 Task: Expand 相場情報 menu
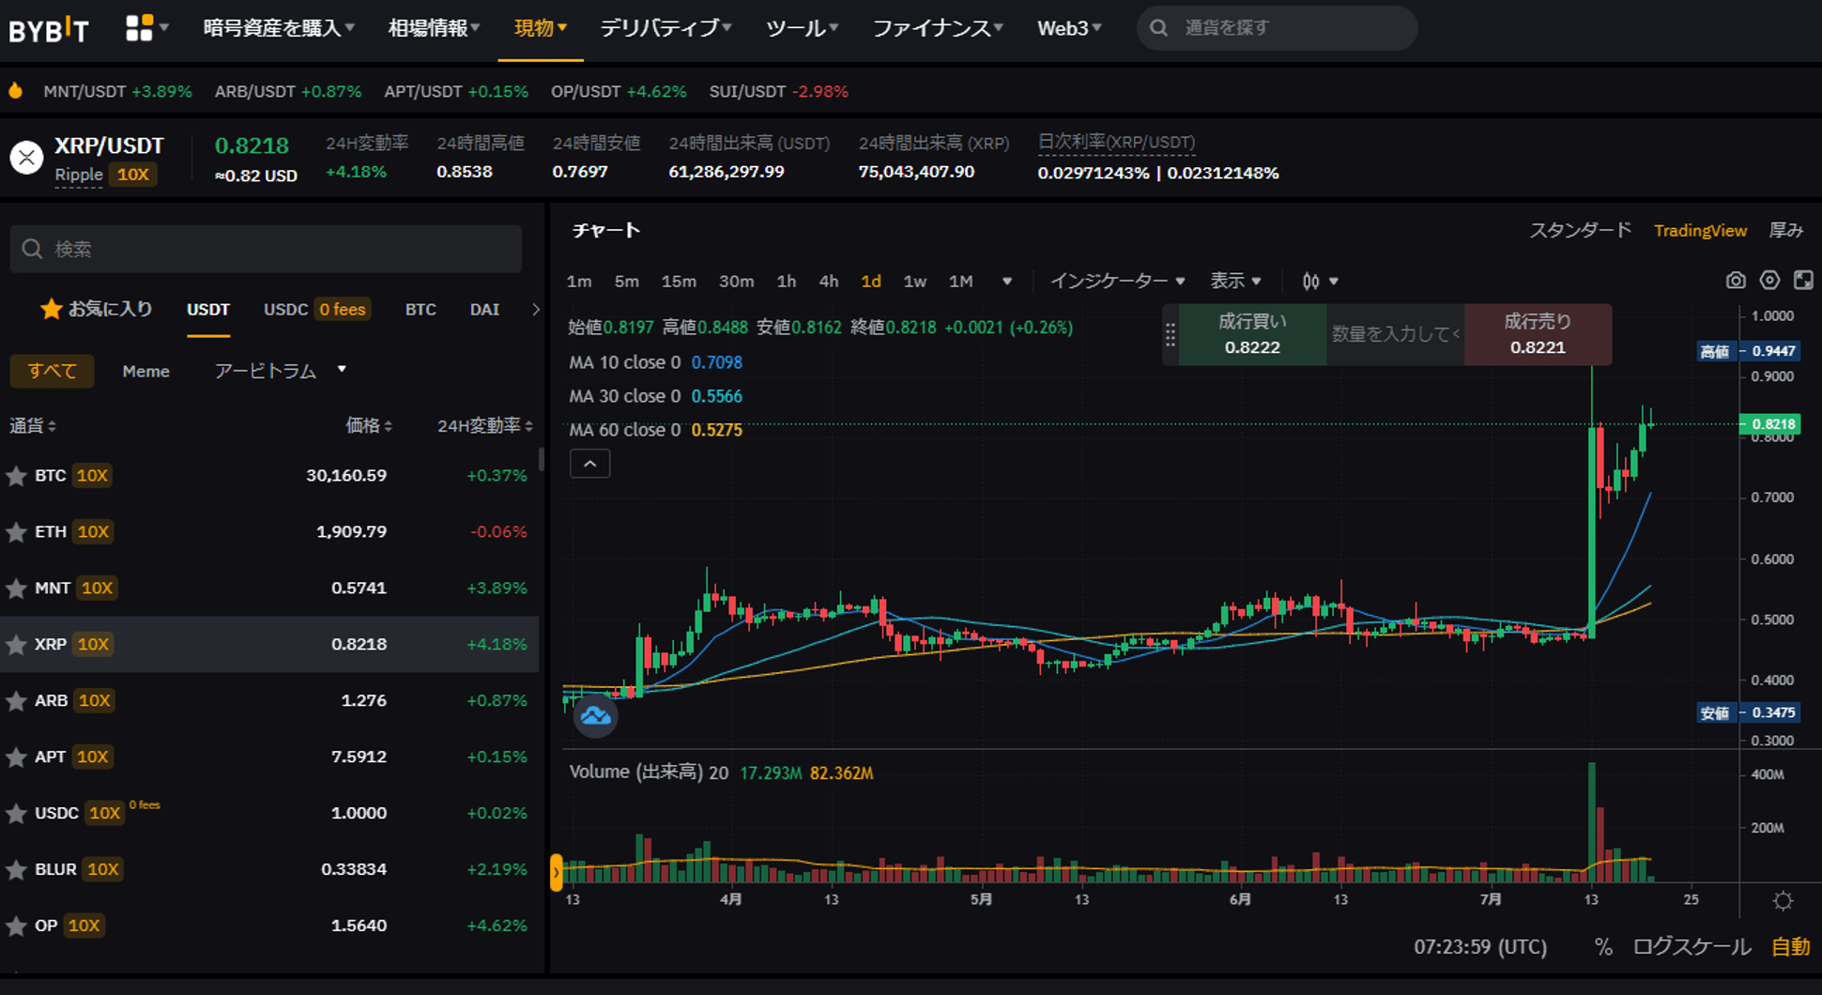434,28
